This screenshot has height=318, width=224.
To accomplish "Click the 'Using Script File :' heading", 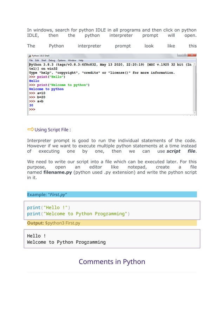I will [53, 130].
